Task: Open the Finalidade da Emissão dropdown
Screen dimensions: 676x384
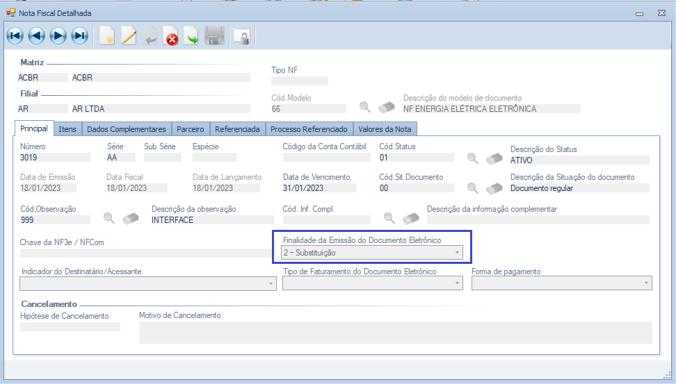Action: (x=458, y=253)
